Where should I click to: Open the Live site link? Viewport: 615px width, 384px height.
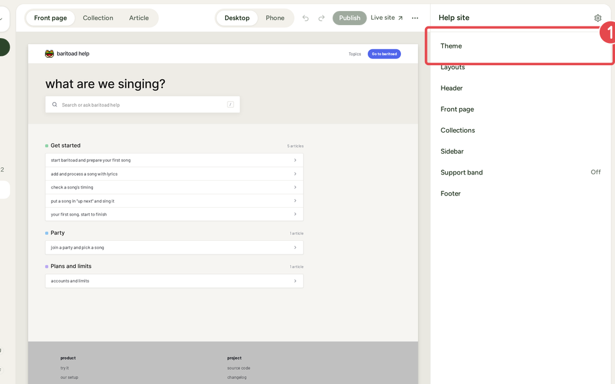click(x=387, y=18)
